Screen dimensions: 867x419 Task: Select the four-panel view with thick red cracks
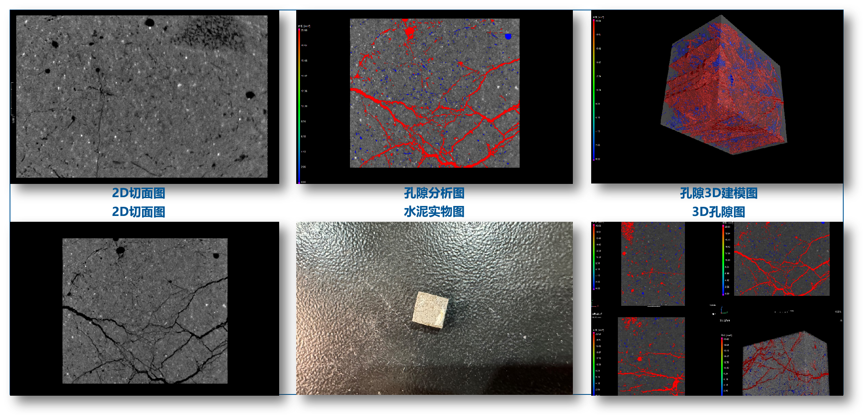[782, 259]
